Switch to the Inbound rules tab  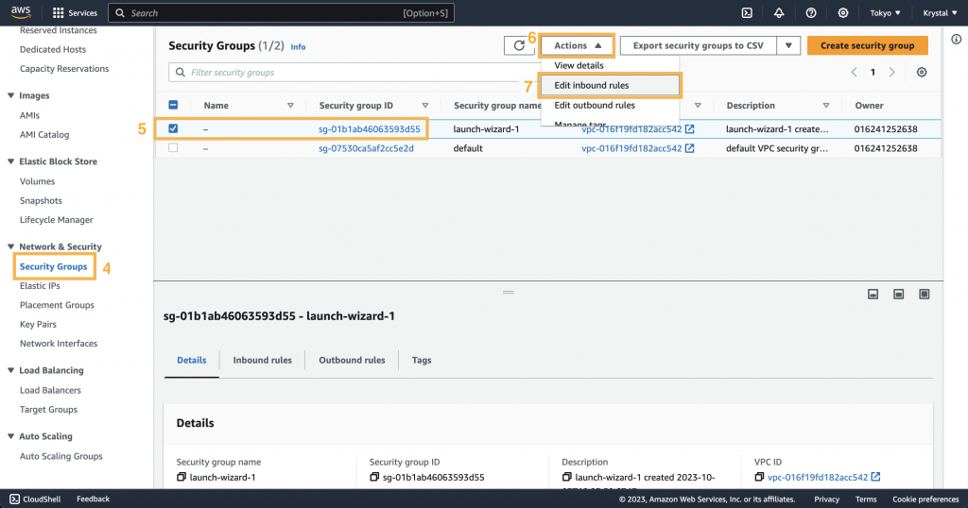pos(263,360)
